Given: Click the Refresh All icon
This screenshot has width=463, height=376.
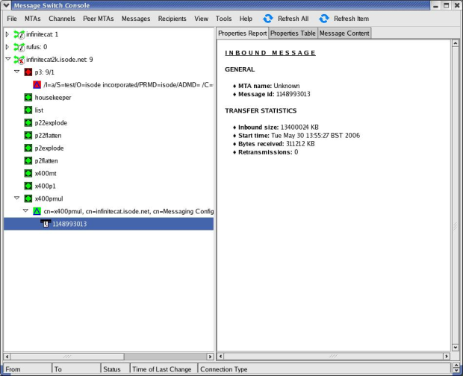Looking at the screenshot, I should coord(268,19).
